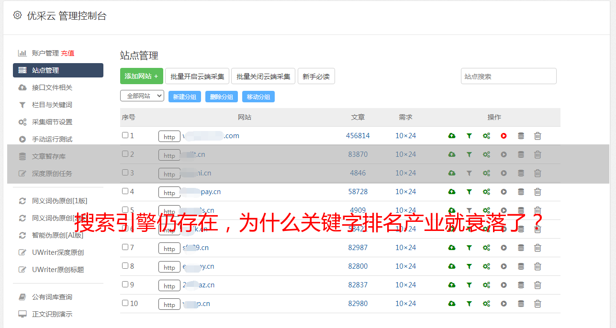This screenshot has width=616, height=328.
Task: Focus the 站点搜索 search field
Action: click(x=509, y=76)
